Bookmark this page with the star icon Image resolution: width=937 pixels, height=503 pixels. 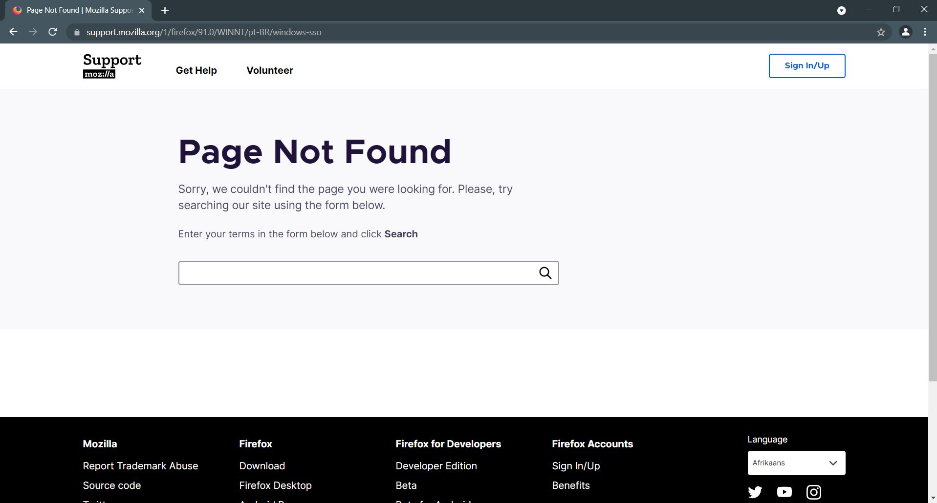(x=881, y=32)
